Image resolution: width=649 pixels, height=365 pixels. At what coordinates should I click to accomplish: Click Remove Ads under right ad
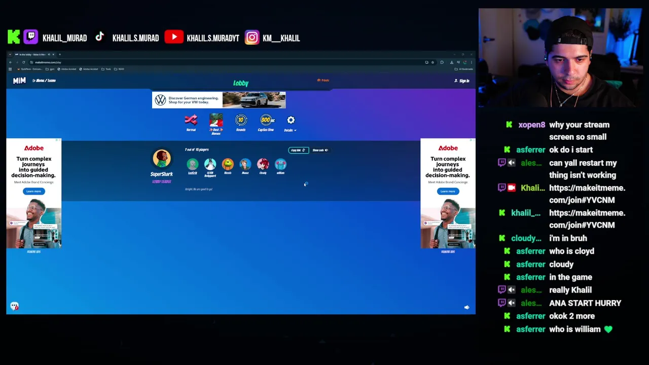pyautogui.click(x=448, y=251)
